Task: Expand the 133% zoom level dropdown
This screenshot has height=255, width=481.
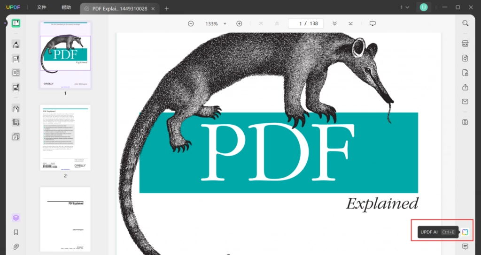Action: [225, 23]
